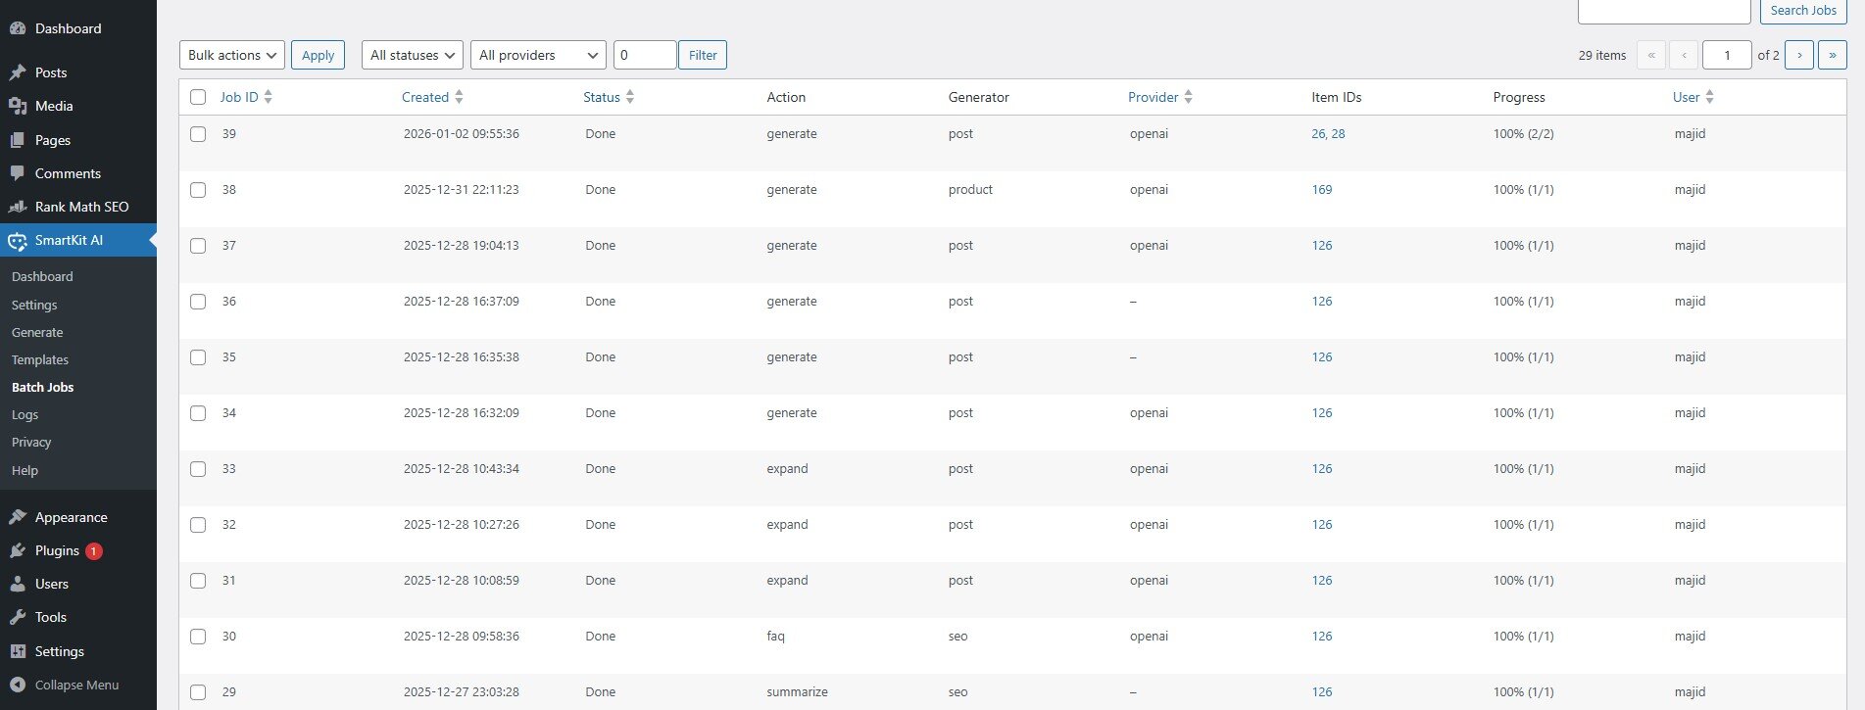Click the Comments bubble icon
1865x710 pixels.
[x=18, y=173]
